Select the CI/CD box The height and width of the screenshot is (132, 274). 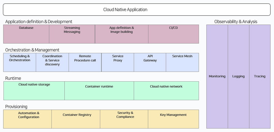click(173, 34)
